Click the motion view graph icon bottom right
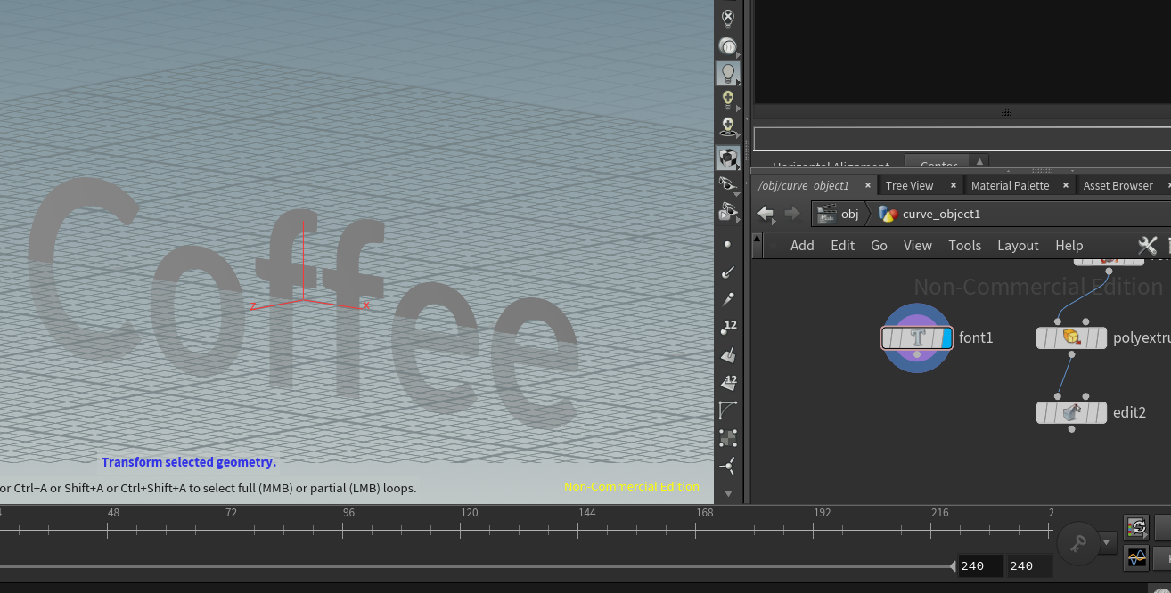1171x593 pixels. click(1136, 558)
